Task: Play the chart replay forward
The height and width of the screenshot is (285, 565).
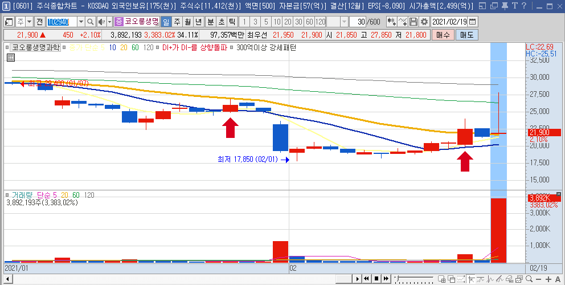Action: click(358, 279)
